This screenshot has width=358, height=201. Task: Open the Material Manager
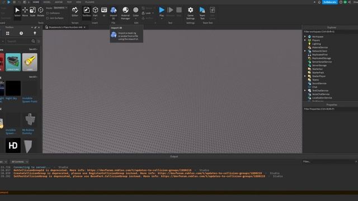[x=125, y=13]
